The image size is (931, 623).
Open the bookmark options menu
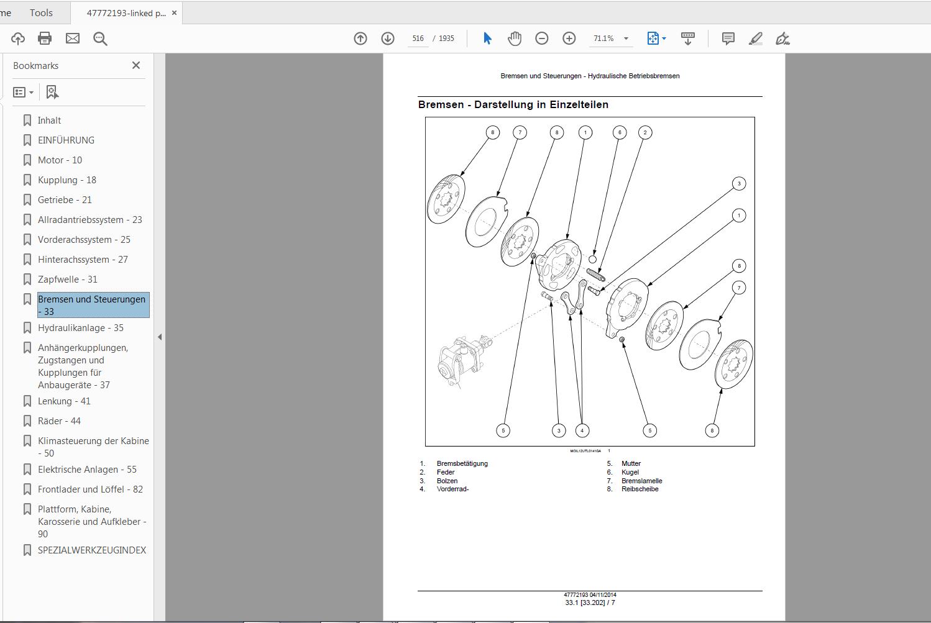[23, 91]
